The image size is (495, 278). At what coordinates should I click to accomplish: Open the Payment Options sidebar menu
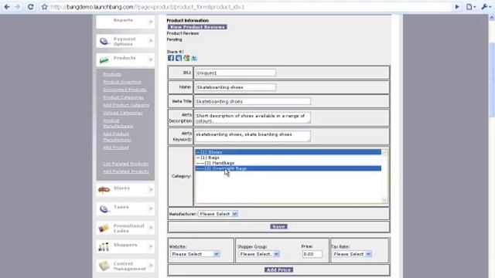(125, 41)
